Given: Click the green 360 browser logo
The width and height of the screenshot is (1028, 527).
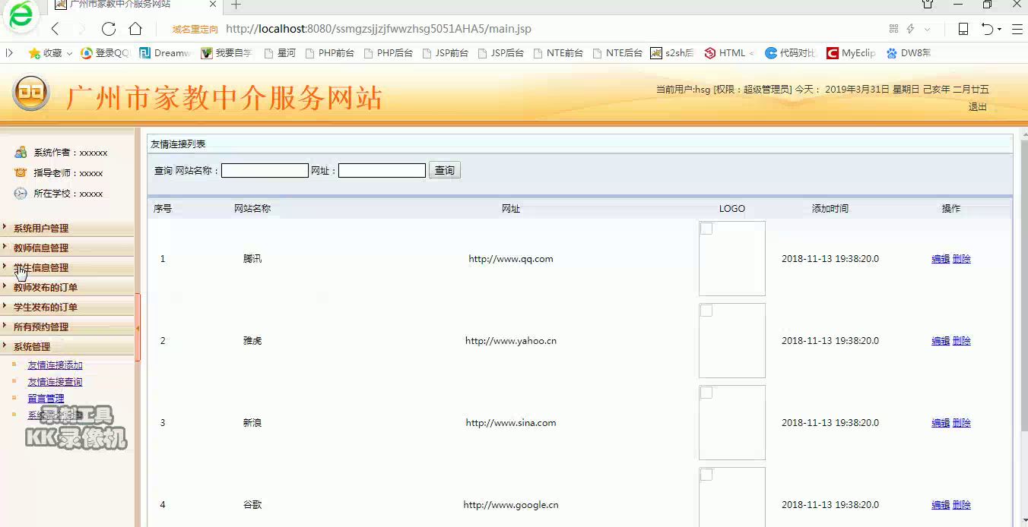Looking at the screenshot, I should point(21,17).
